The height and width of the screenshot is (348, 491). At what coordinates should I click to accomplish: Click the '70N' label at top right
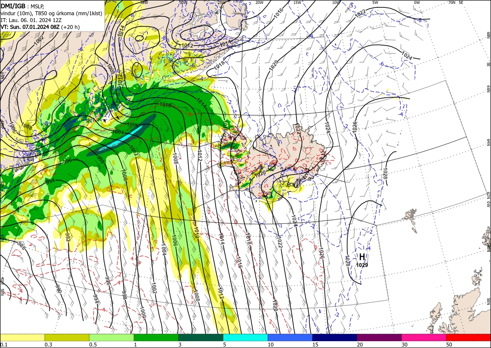(452, 2)
